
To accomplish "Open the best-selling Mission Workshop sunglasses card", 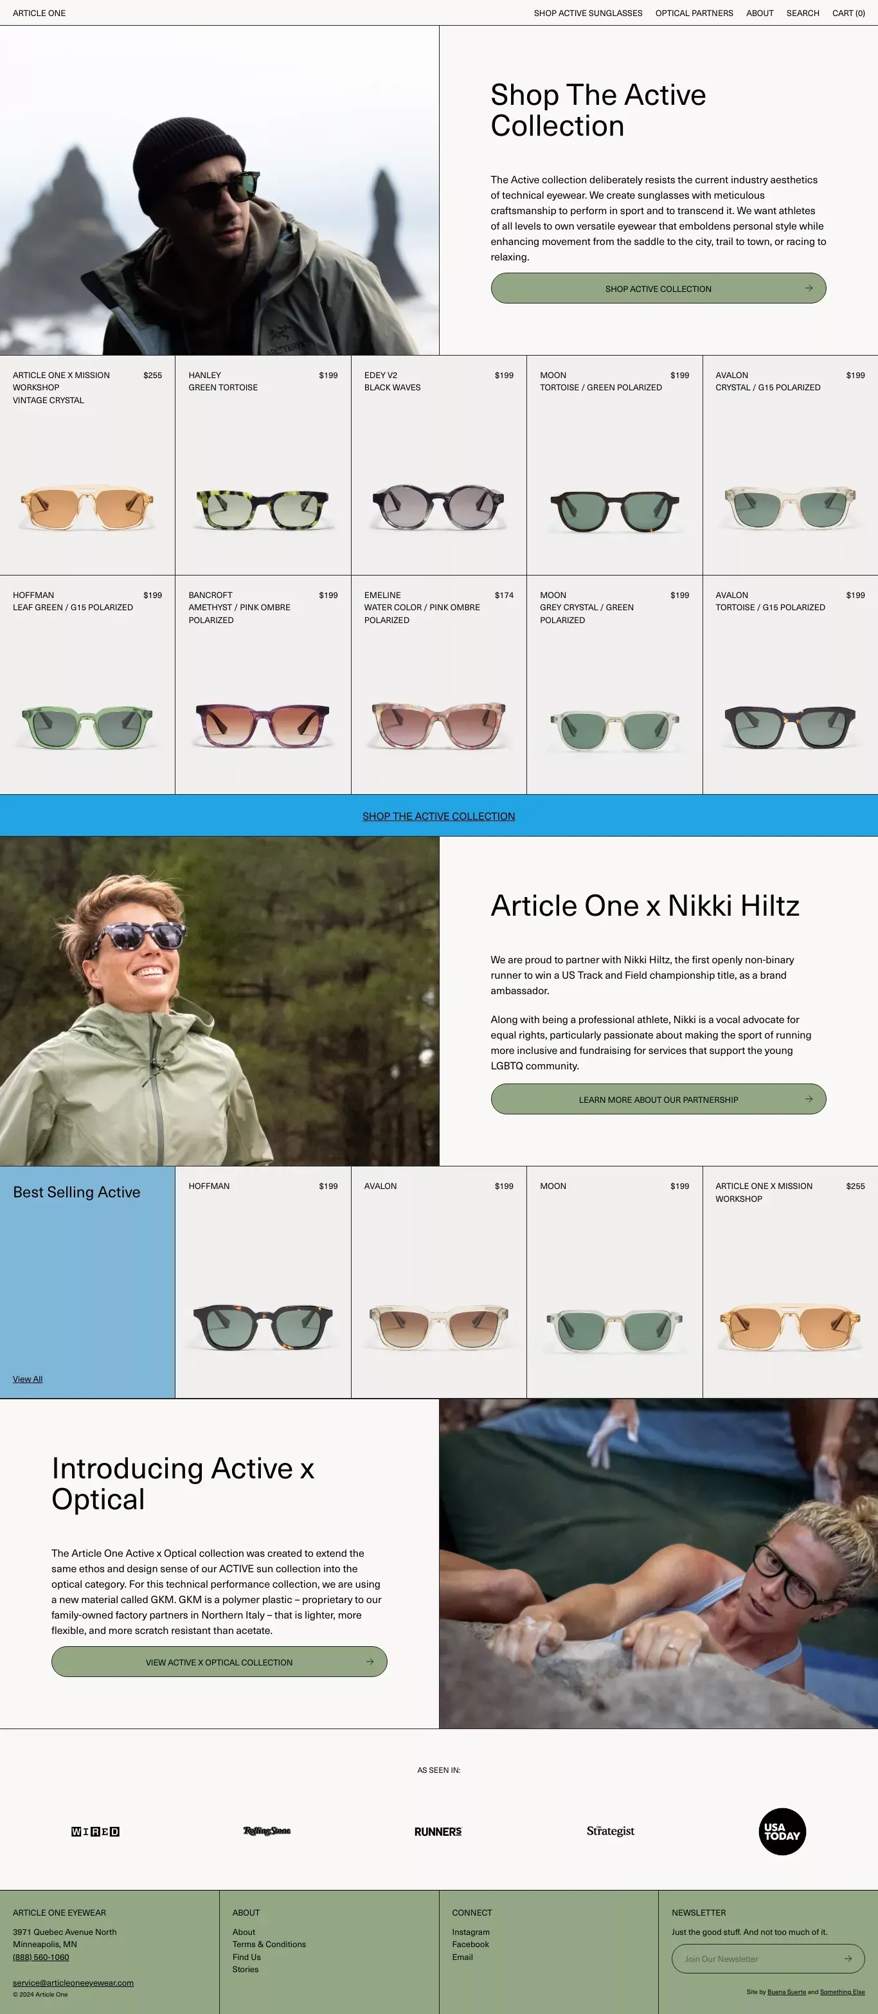I will point(791,1282).
